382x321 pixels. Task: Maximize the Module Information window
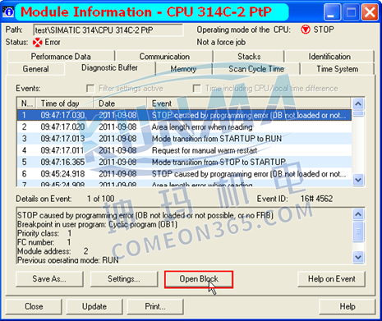pyautogui.click(x=351, y=12)
